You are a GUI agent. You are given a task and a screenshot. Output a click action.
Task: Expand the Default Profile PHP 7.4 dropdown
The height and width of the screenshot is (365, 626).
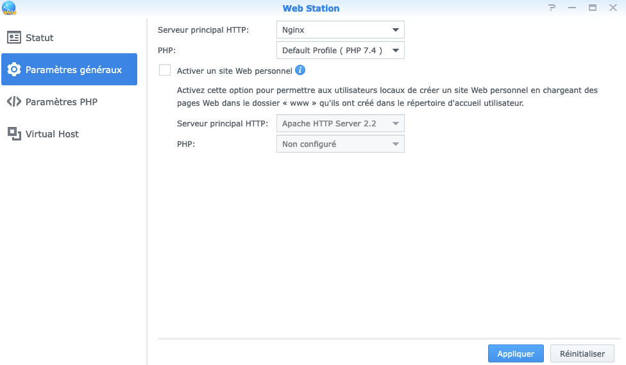coord(340,51)
